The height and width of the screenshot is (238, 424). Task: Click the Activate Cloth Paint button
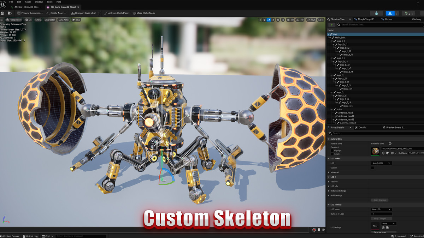[116, 13]
